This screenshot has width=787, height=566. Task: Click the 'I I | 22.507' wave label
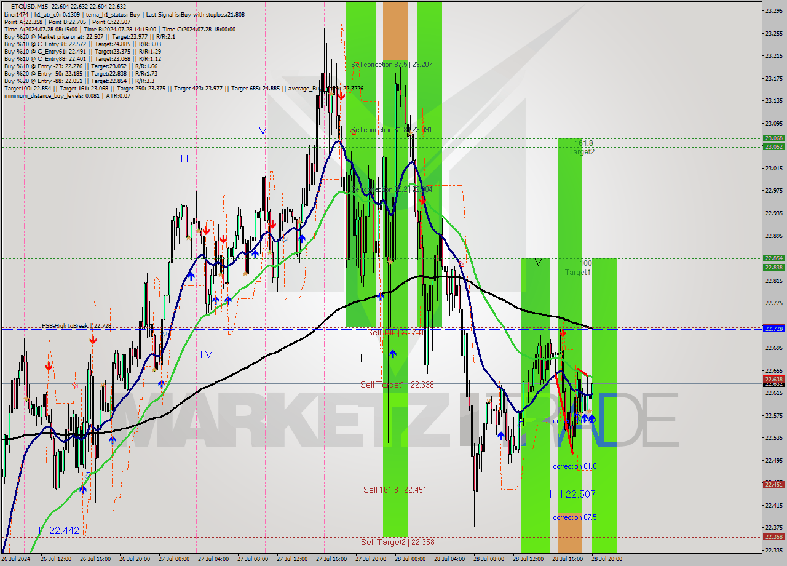(572, 495)
